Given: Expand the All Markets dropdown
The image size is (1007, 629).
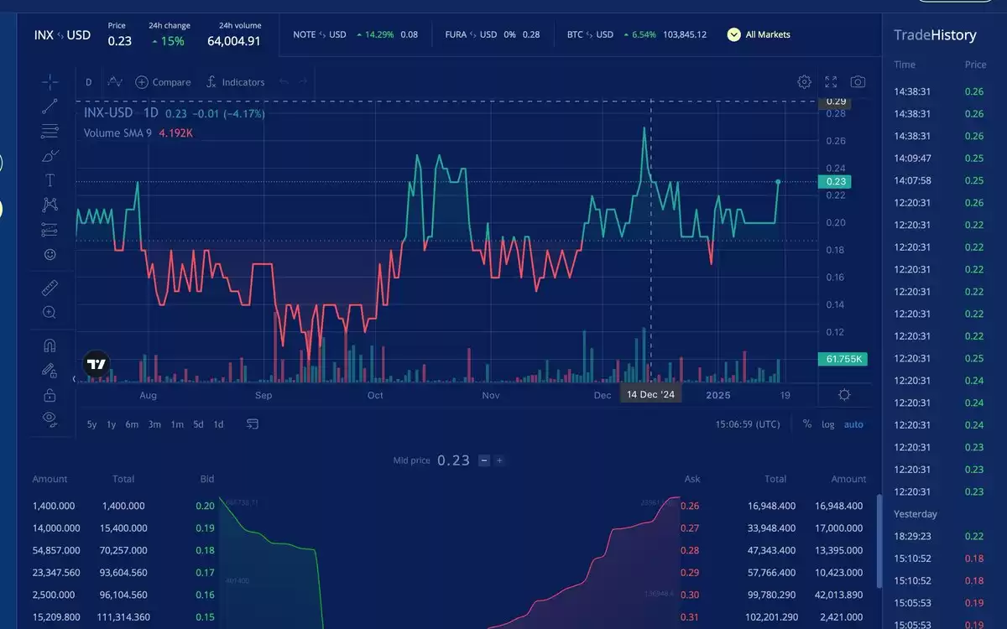Looking at the screenshot, I should (759, 34).
